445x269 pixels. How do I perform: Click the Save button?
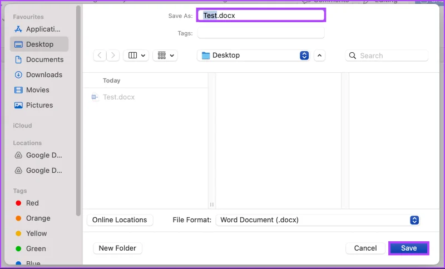point(409,248)
